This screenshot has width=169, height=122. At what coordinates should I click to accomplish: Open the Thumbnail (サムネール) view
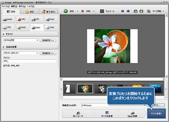pyautogui.click(x=109, y=11)
